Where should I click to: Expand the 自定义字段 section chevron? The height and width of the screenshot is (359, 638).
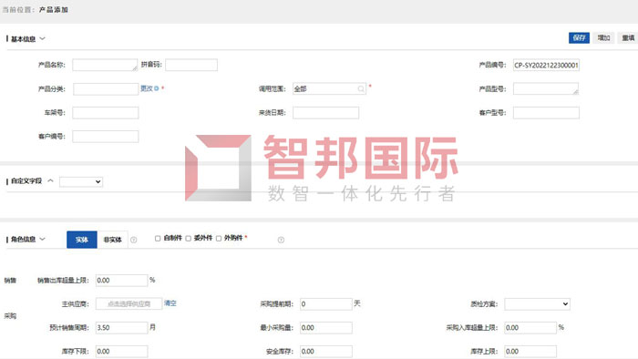point(50,180)
